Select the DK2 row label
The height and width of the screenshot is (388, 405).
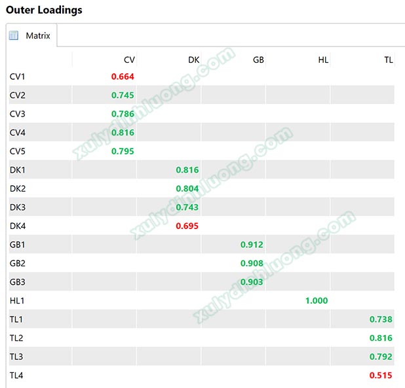(x=18, y=188)
